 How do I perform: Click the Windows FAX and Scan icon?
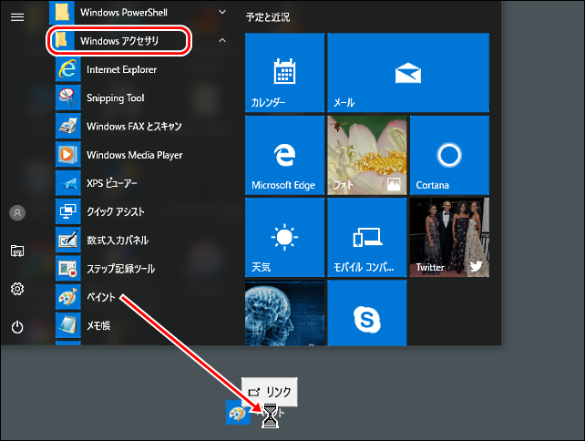[x=68, y=126]
